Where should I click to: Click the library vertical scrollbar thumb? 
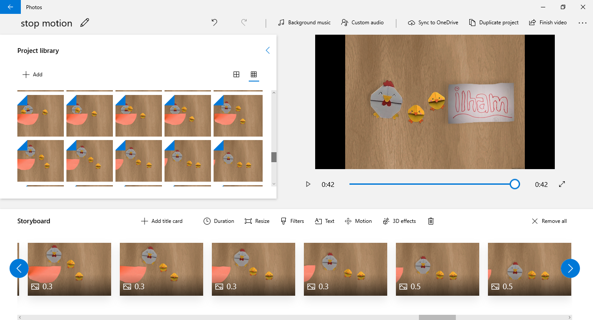tap(274, 157)
